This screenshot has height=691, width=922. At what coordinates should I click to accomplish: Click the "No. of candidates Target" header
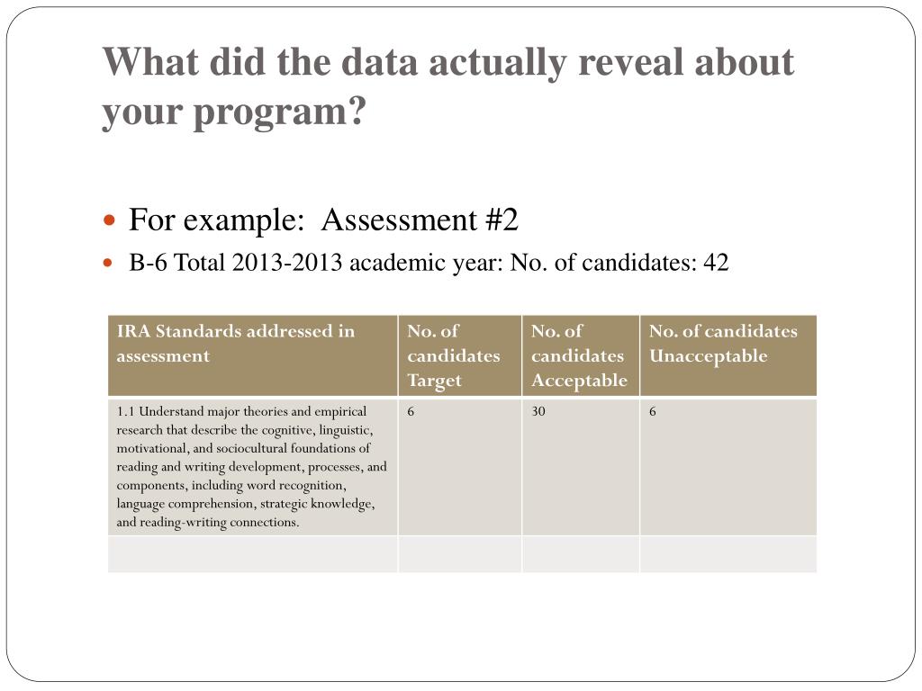pos(453,355)
